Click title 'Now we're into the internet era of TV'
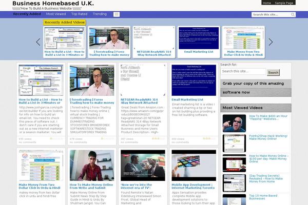Screen dimensions: 308x205 click(137, 186)
